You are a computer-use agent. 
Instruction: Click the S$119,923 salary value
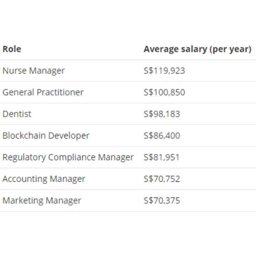pos(164,71)
